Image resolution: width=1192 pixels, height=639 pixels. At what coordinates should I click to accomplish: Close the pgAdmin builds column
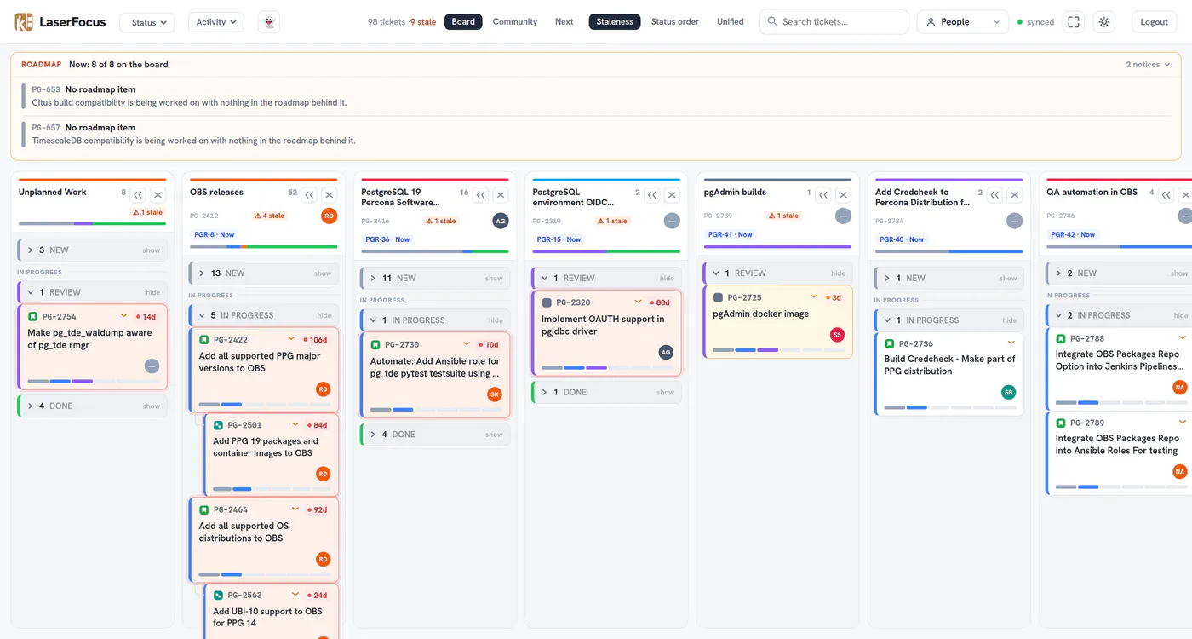coord(843,195)
